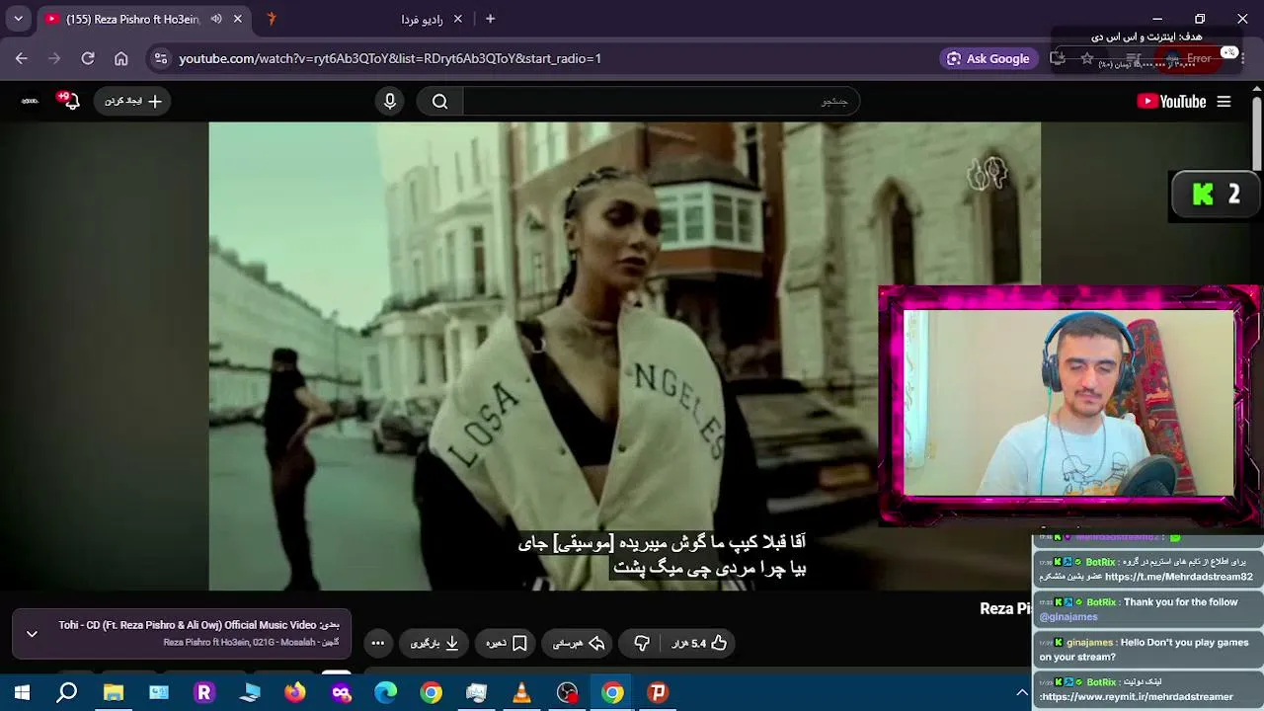The image size is (1264, 711).
Task: Switch to the active Chrome window in taskbar
Action: 612,692
